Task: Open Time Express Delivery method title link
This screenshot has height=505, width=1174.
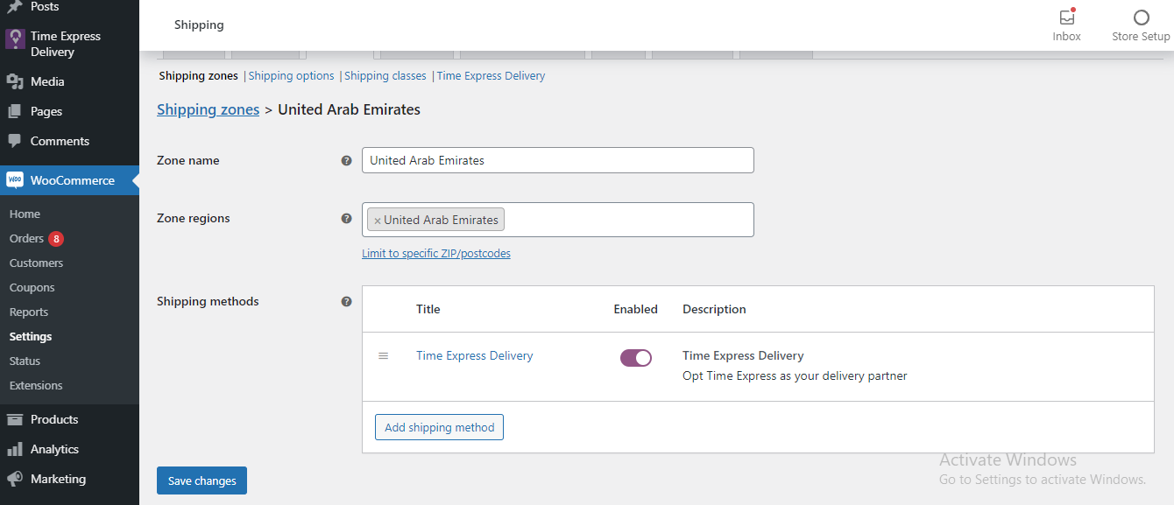Action: click(x=474, y=355)
